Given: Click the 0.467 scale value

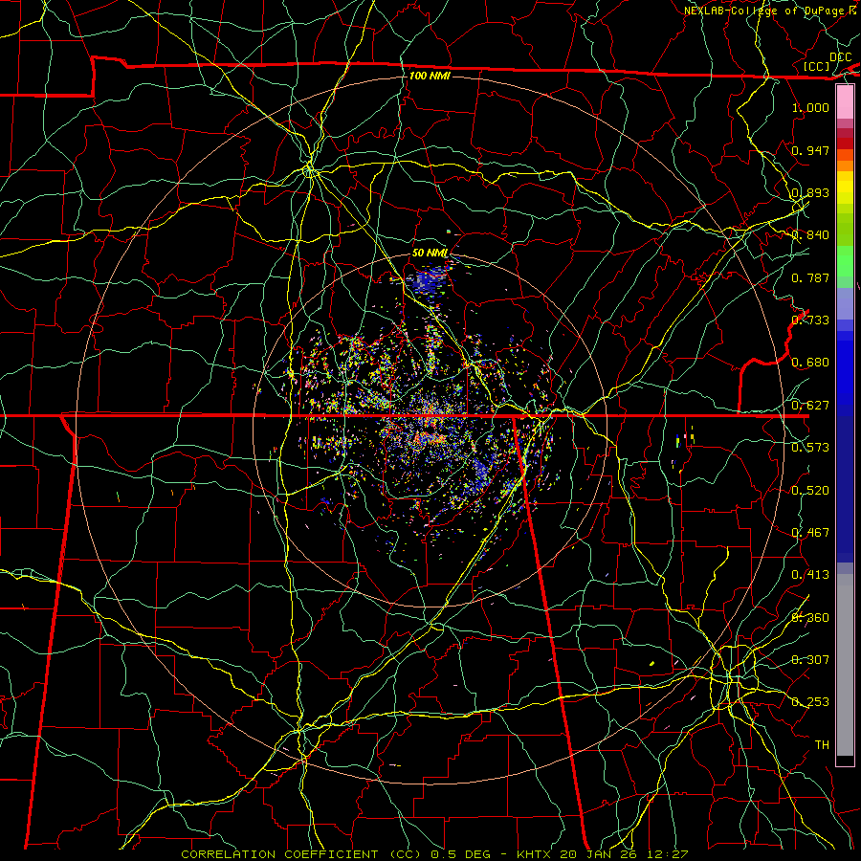Looking at the screenshot, I should tap(810, 533).
